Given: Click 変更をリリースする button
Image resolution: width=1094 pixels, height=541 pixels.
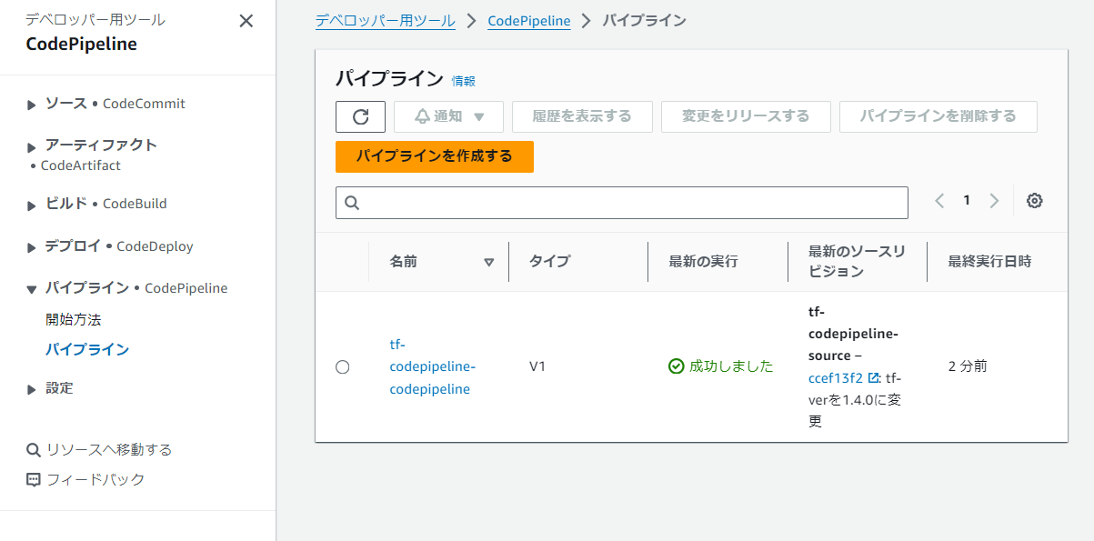Looking at the screenshot, I should (x=746, y=116).
